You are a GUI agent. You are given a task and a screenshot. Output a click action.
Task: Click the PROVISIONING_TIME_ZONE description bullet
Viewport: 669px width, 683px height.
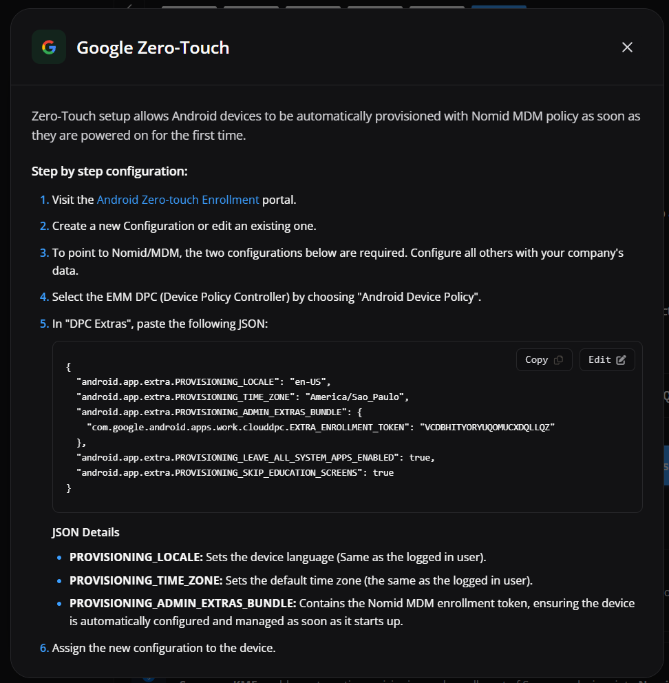(x=301, y=580)
